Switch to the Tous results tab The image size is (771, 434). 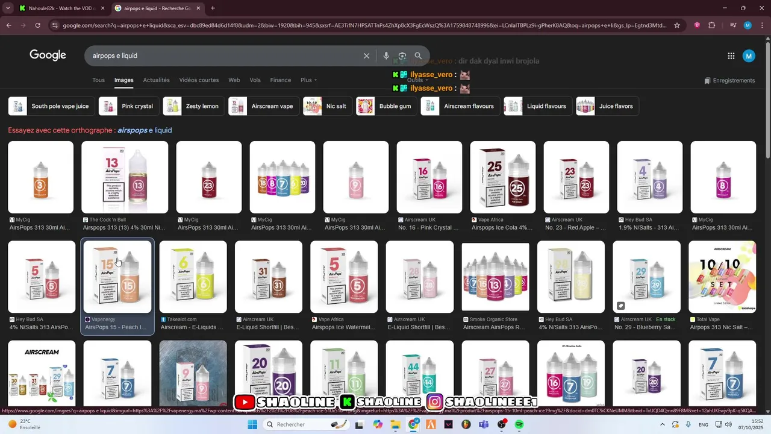tap(98, 80)
